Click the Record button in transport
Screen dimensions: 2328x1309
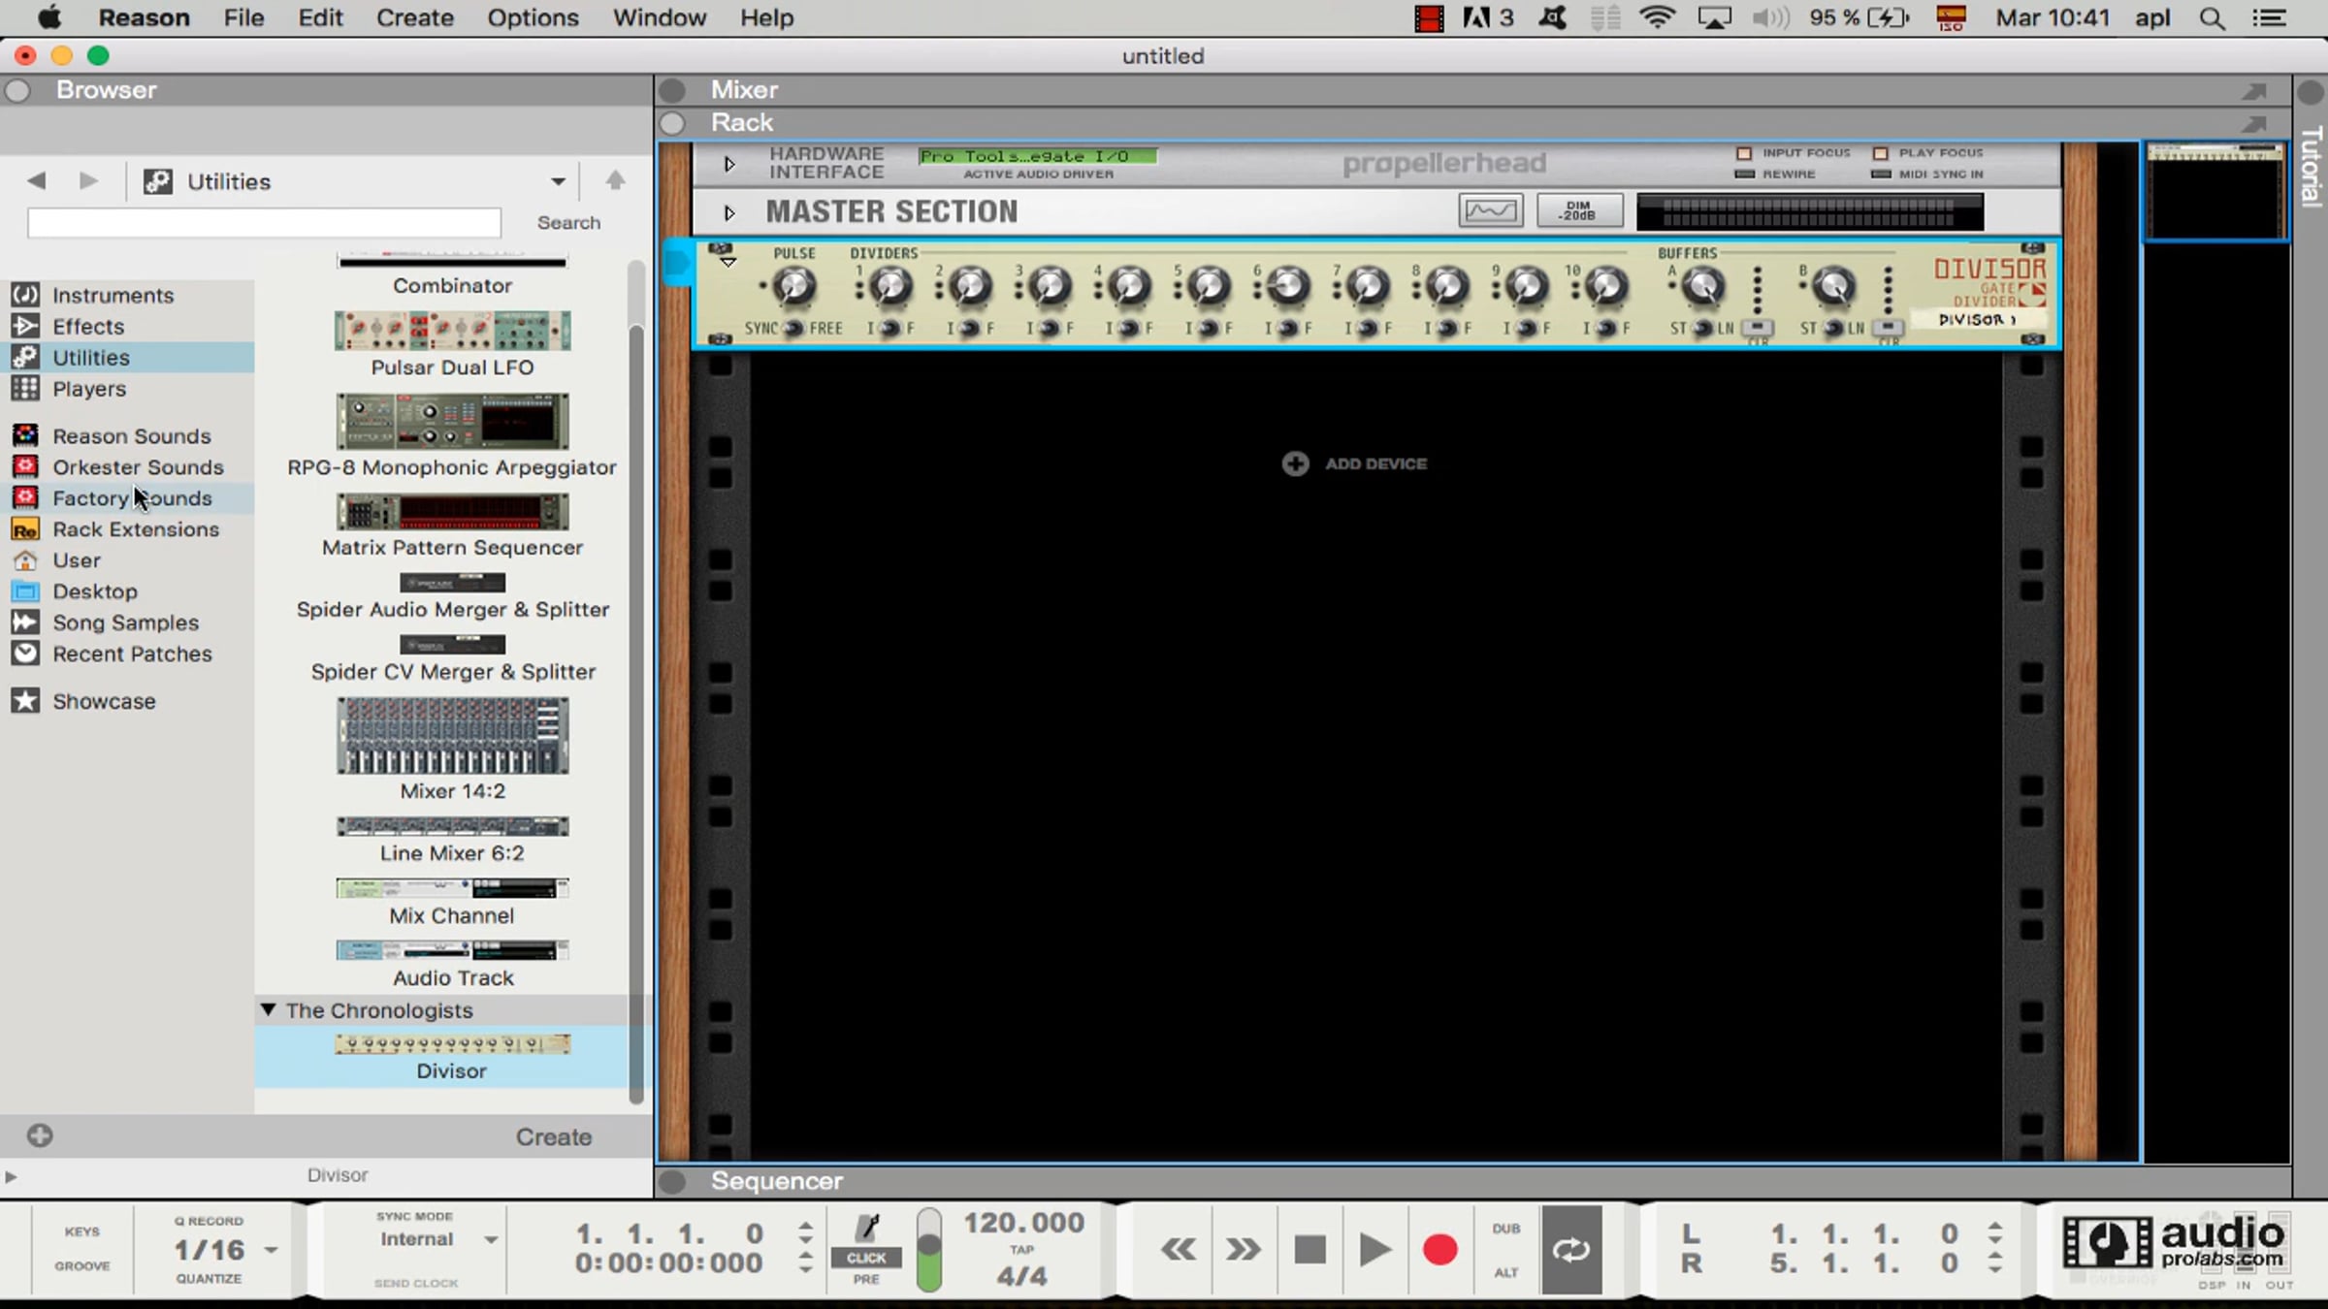click(1439, 1250)
